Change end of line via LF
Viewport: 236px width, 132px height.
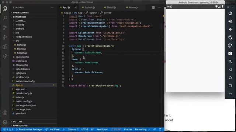[93, 129]
